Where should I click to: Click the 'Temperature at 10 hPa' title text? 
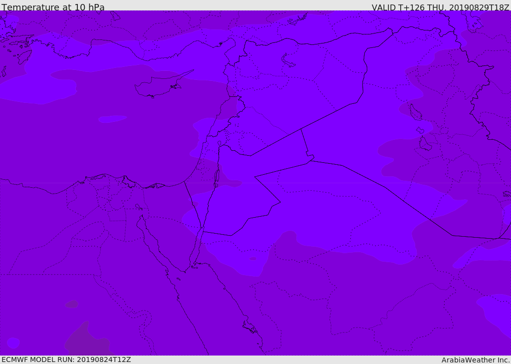point(53,7)
